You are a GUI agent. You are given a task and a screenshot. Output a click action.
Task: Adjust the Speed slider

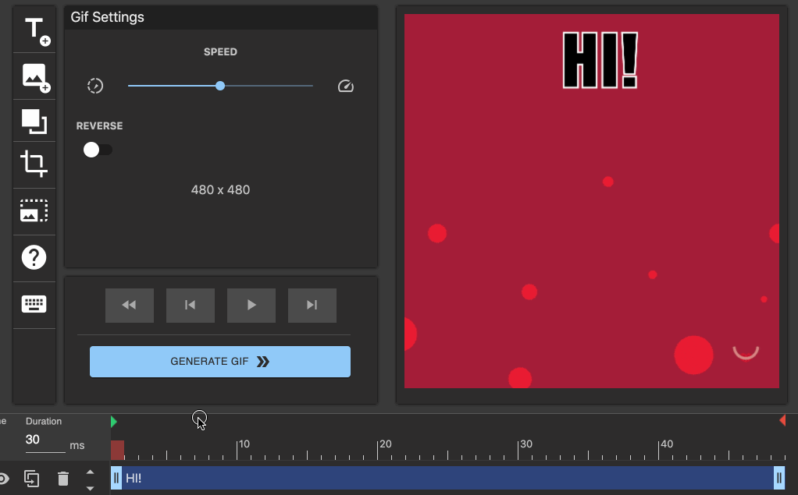pyautogui.click(x=220, y=86)
